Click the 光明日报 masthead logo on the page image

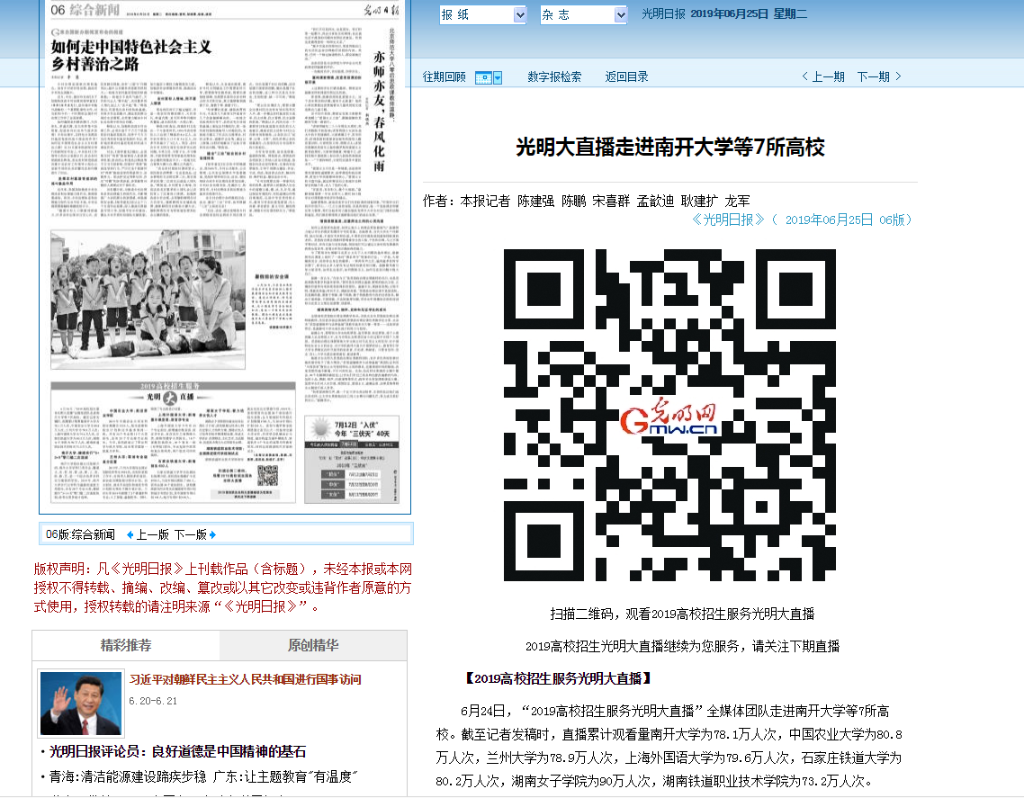click(x=381, y=10)
